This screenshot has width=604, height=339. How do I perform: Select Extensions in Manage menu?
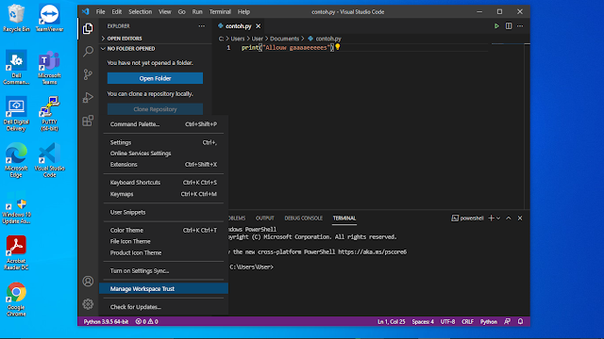coord(163,164)
